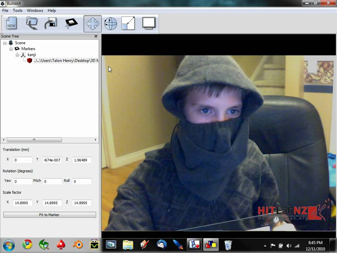This screenshot has width=337, height=253.
Task: Click the Translation Z field showing 1.96489
Action: [x=82, y=160]
